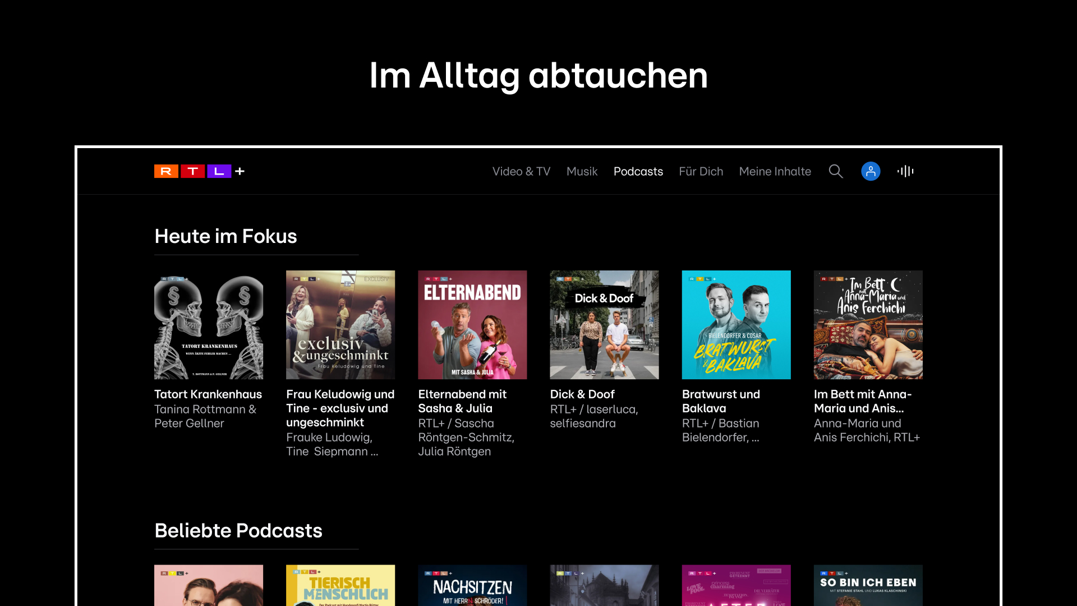Select the Podcasts tab
This screenshot has width=1077, height=606.
pyautogui.click(x=638, y=171)
